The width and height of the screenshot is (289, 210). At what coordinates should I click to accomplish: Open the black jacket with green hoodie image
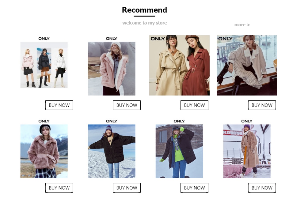click(179, 151)
